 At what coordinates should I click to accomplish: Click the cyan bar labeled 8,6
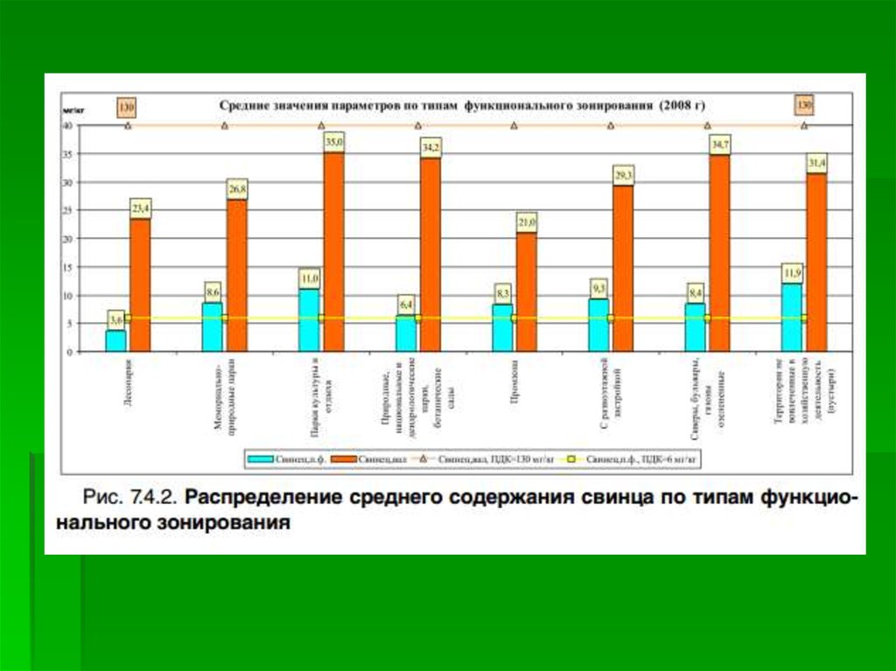pos(213,327)
